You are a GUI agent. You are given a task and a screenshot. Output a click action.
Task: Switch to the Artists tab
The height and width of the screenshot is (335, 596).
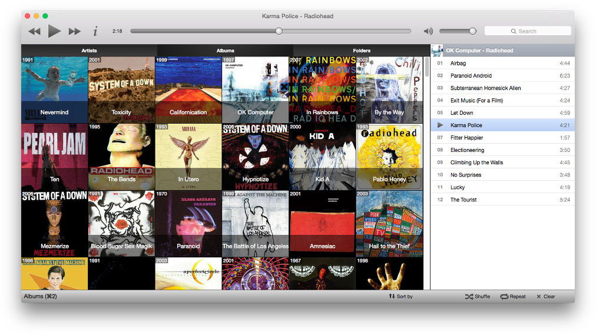(89, 51)
